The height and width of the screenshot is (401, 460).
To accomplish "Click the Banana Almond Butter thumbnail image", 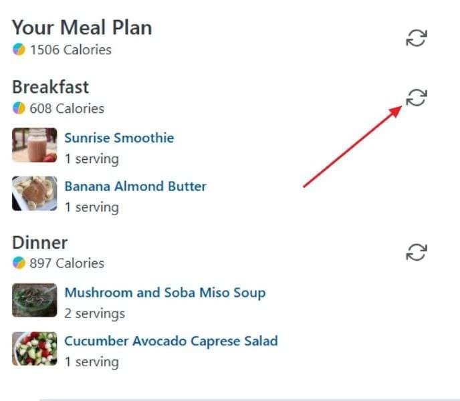I will tap(34, 194).
